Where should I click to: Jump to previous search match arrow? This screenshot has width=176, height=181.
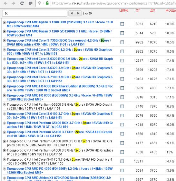[x=72, y=13]
